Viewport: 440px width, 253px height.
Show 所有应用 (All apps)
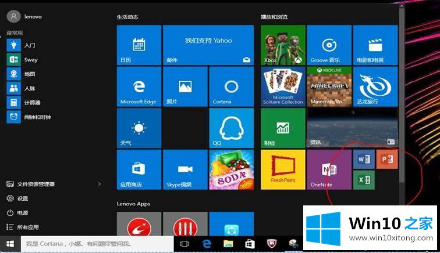[x=23, y=227]
